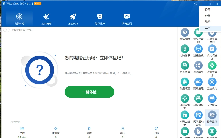The height and width of the screenshot is (138, 221).
Task: Choose 设置 from the dropdown menu
Action: pos(208,10)
